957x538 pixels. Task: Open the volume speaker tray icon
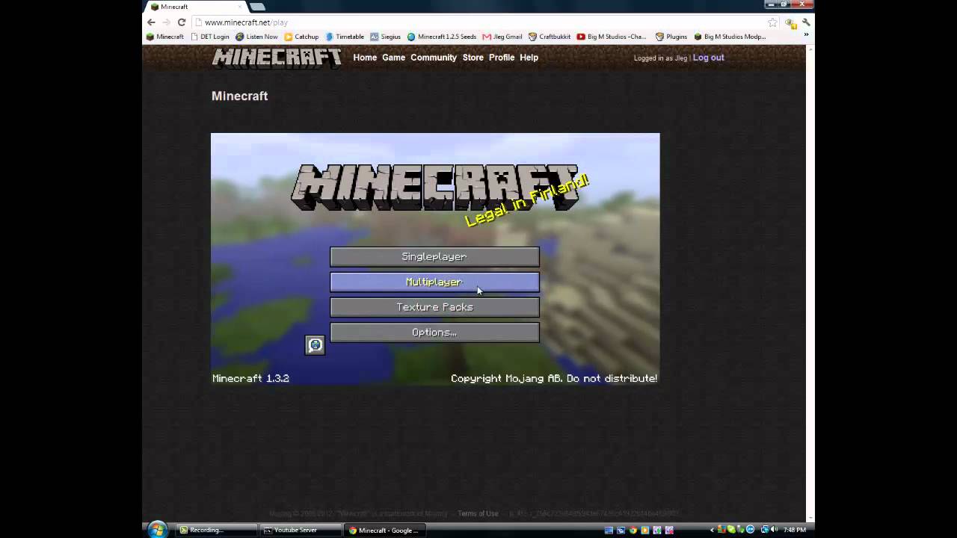tap(774, 530)
